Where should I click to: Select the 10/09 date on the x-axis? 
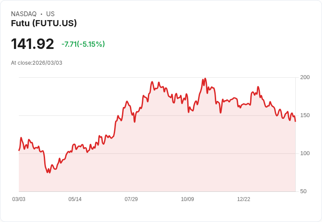[x=187, y=199]
